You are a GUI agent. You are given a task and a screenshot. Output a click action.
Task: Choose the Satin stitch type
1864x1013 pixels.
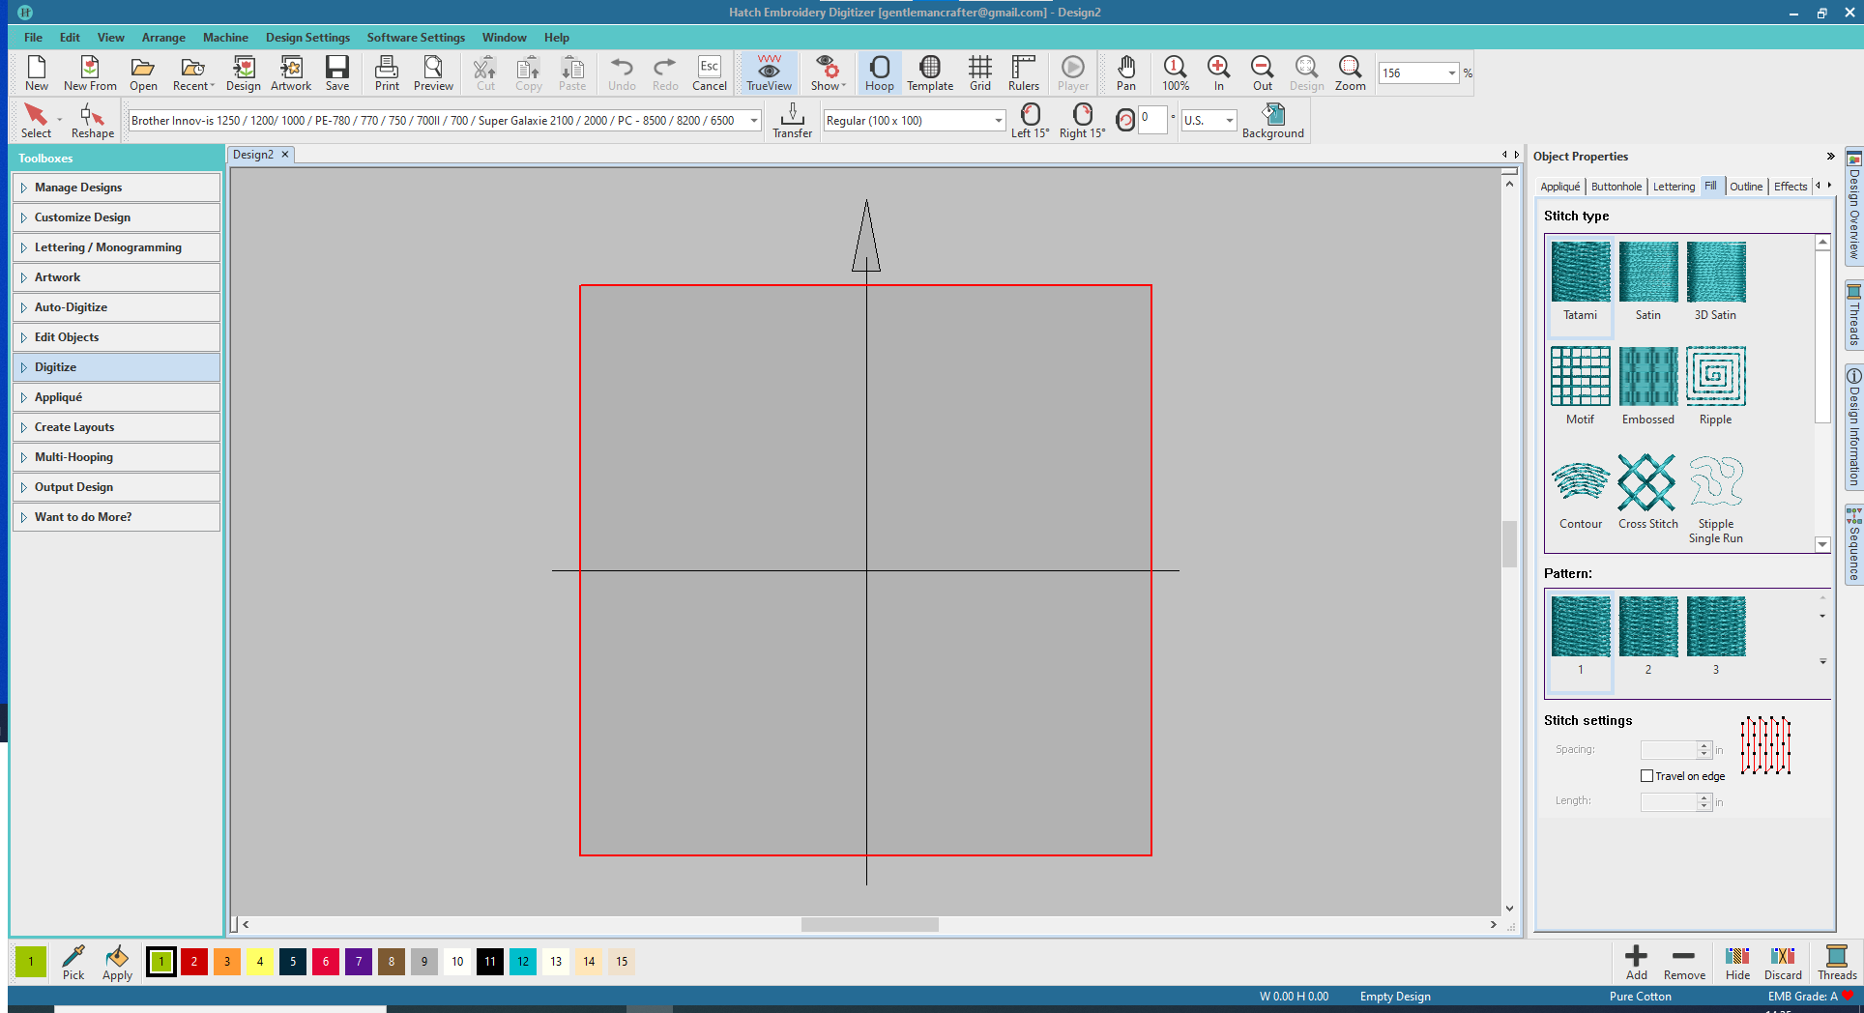pyautogui.click(x=1648, y=281)
